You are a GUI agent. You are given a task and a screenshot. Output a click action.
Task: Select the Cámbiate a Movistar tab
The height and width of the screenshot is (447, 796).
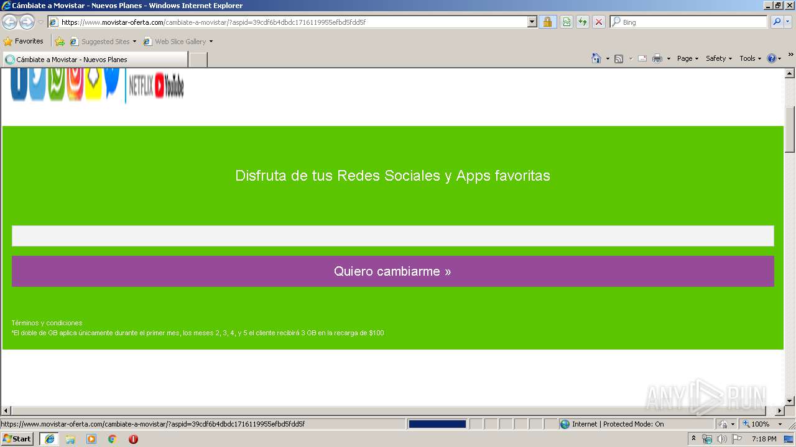coord(95,60)
